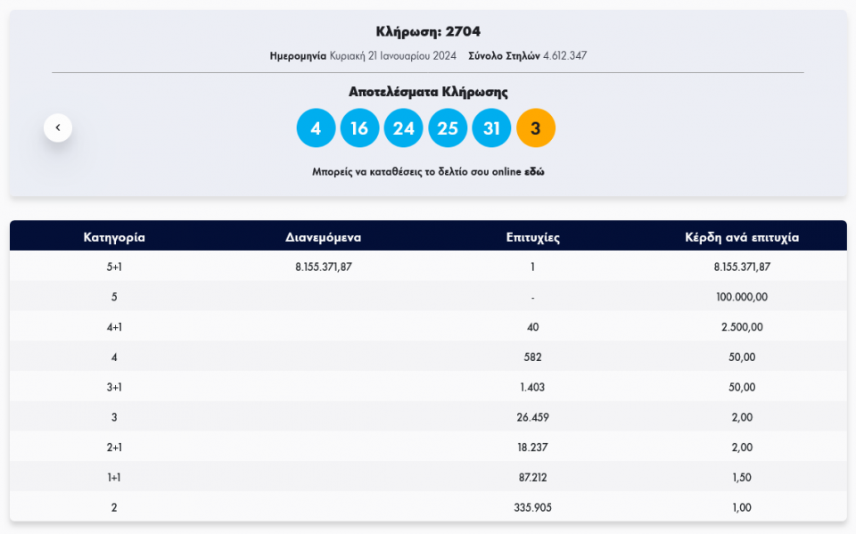Select the blue ball number 16
This screenshot has width=856, height=534.
[x=359, y=128]
